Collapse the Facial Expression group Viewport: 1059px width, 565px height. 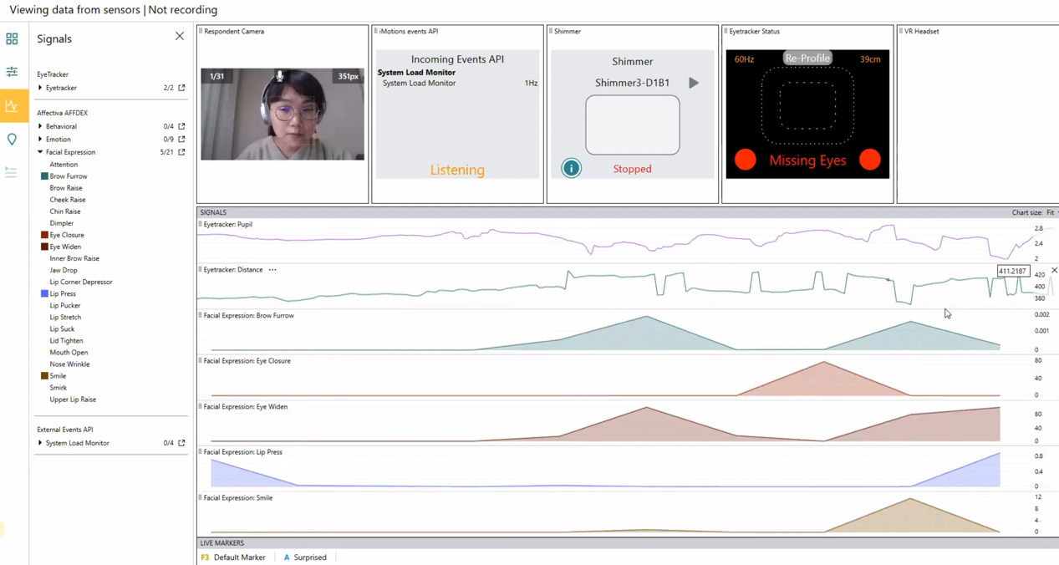[40, 152]
